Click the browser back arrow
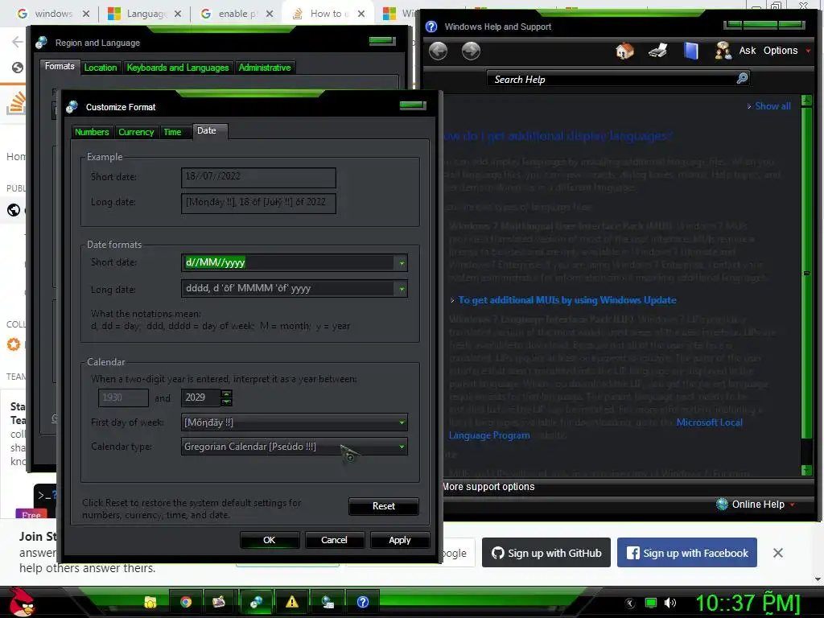 coord(18,42)
